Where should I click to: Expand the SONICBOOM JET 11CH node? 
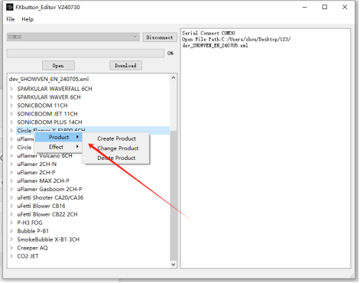tap(11, 114)
